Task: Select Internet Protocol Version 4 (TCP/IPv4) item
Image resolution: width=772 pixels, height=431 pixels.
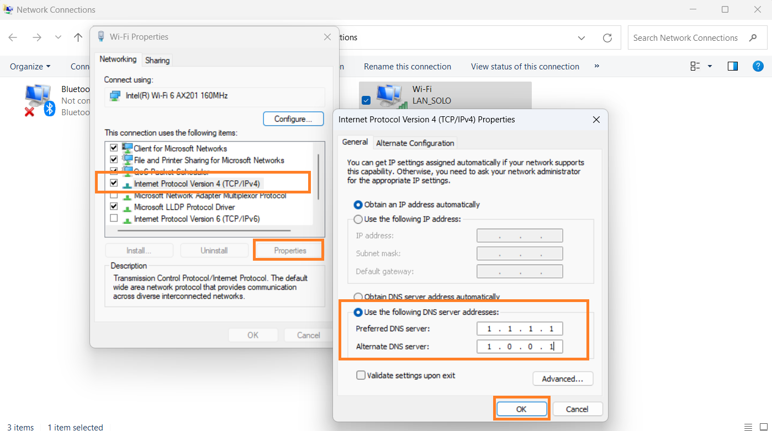Action: (197, 183)
